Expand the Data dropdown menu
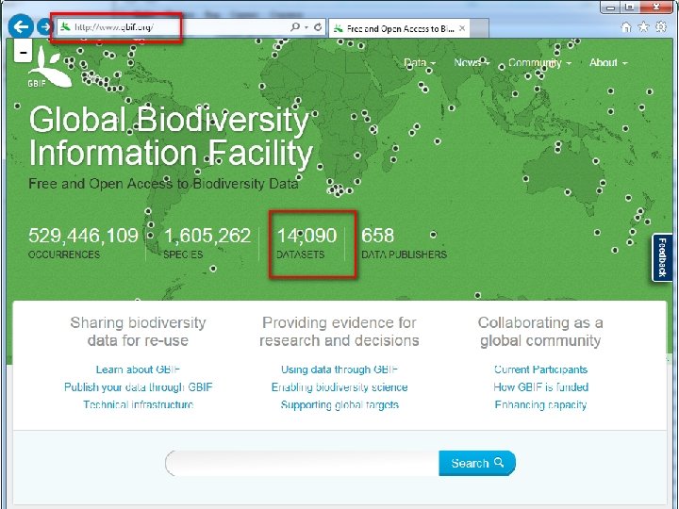Viewport: 679px width, 509px height. [x=420, y=63]
